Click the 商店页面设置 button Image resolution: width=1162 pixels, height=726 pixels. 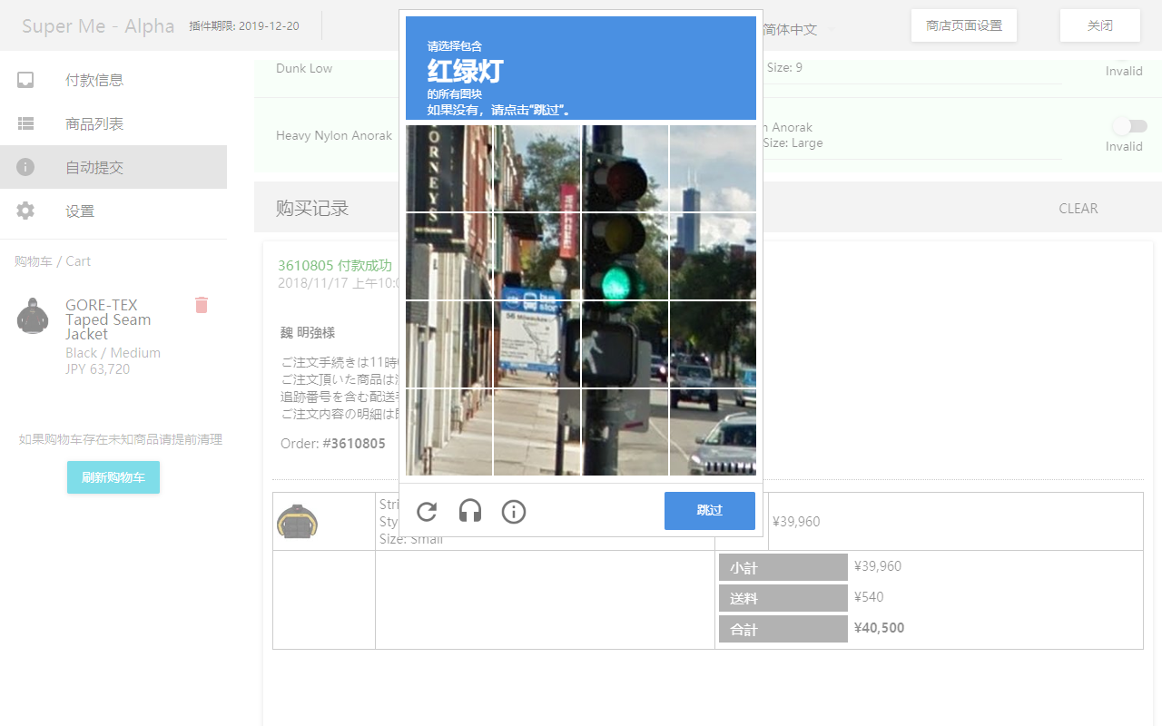pos(964,25)
